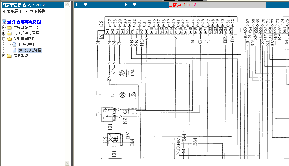Screen dimensions: 289x166
Task: Collapse the 发动机电路图 folder
Action: click(3, 39)
